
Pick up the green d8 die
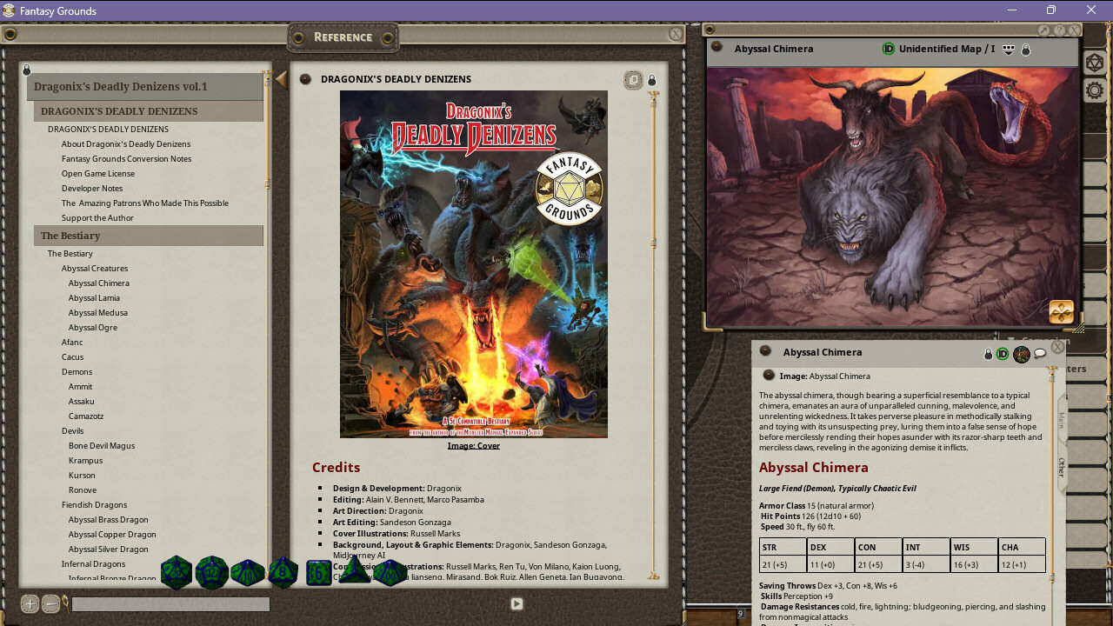(x=283, y=572)
